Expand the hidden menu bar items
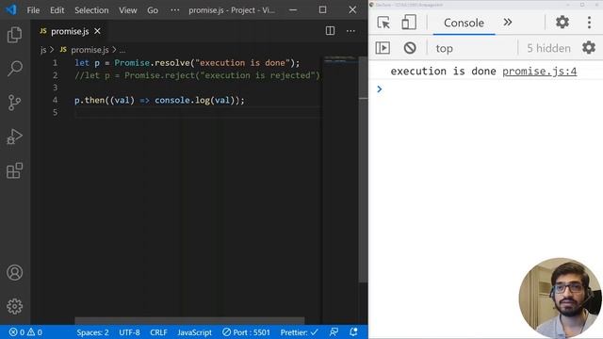This screenshot has width=603, height=339. point(175,10)
